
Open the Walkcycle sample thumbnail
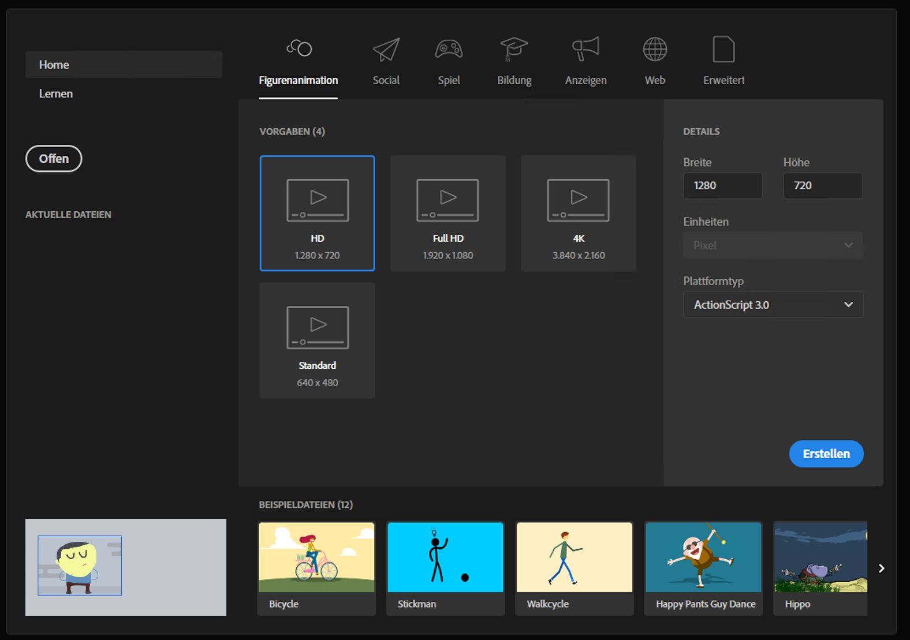[x=575, y=557]
